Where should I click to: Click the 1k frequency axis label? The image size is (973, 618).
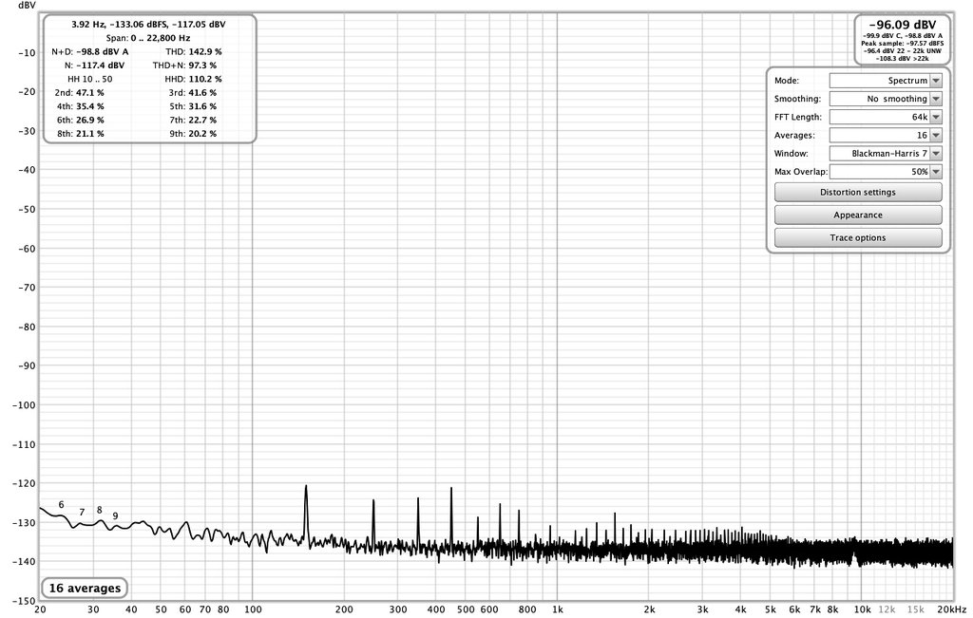point(557,609)
